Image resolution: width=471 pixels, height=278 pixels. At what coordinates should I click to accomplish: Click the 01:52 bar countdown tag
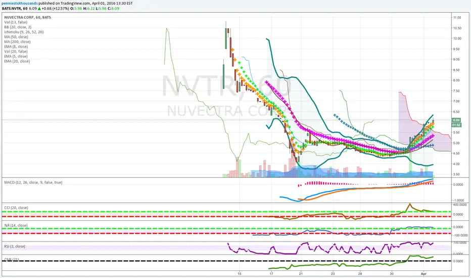coord(456,125)
